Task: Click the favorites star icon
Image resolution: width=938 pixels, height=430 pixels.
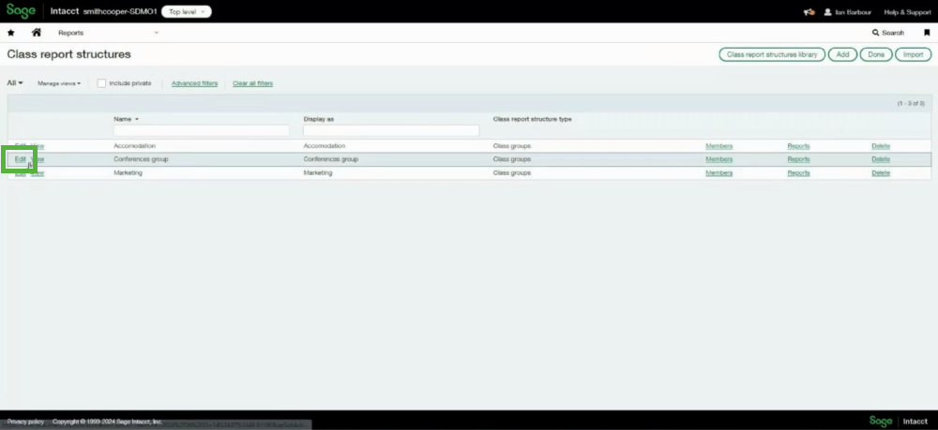Action: click(x=11, y=33)
